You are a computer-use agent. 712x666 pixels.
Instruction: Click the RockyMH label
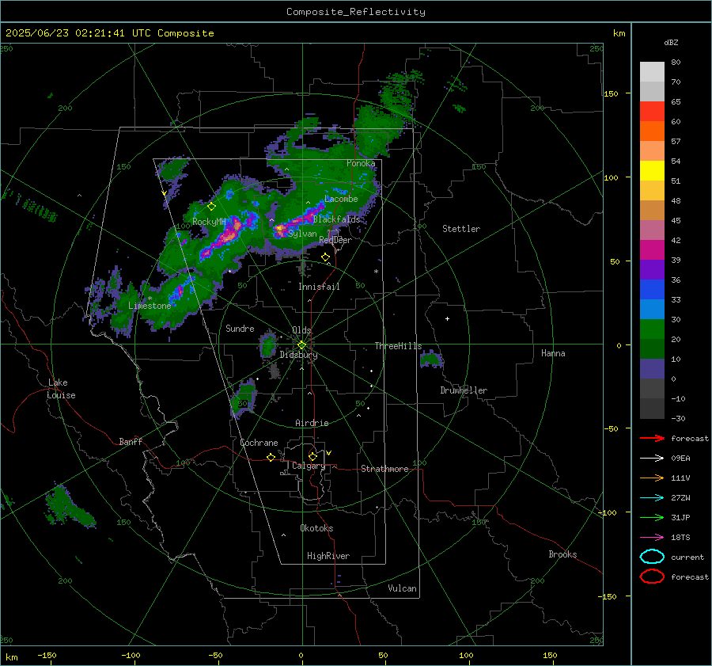209,222
